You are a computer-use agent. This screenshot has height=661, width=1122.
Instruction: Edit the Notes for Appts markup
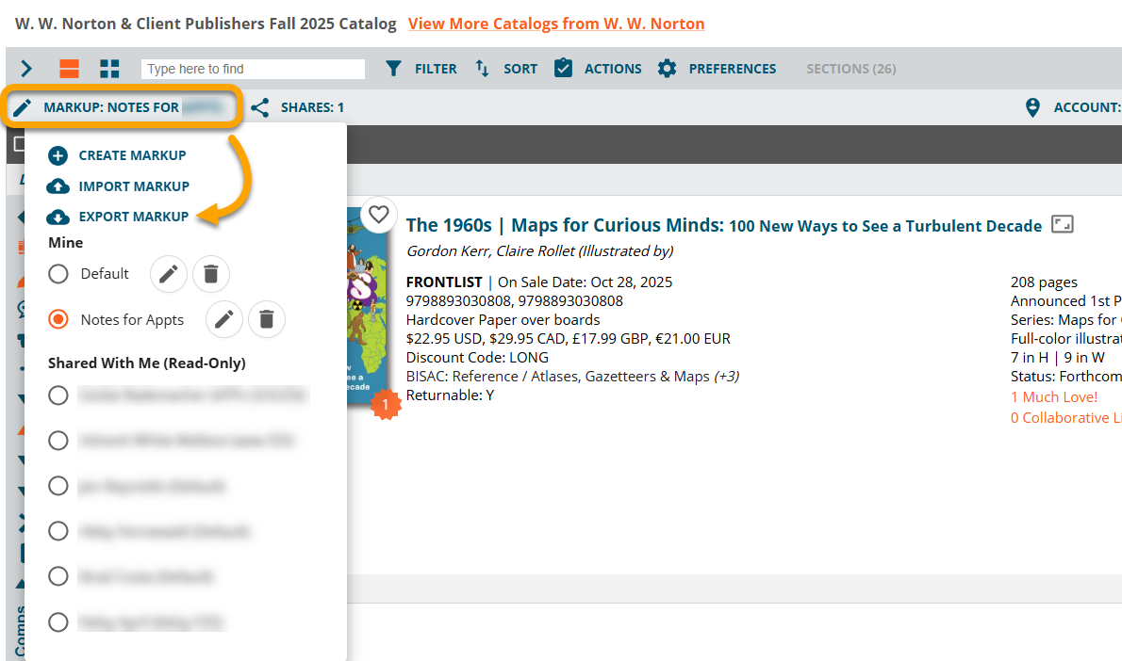(x=224, y=319)
